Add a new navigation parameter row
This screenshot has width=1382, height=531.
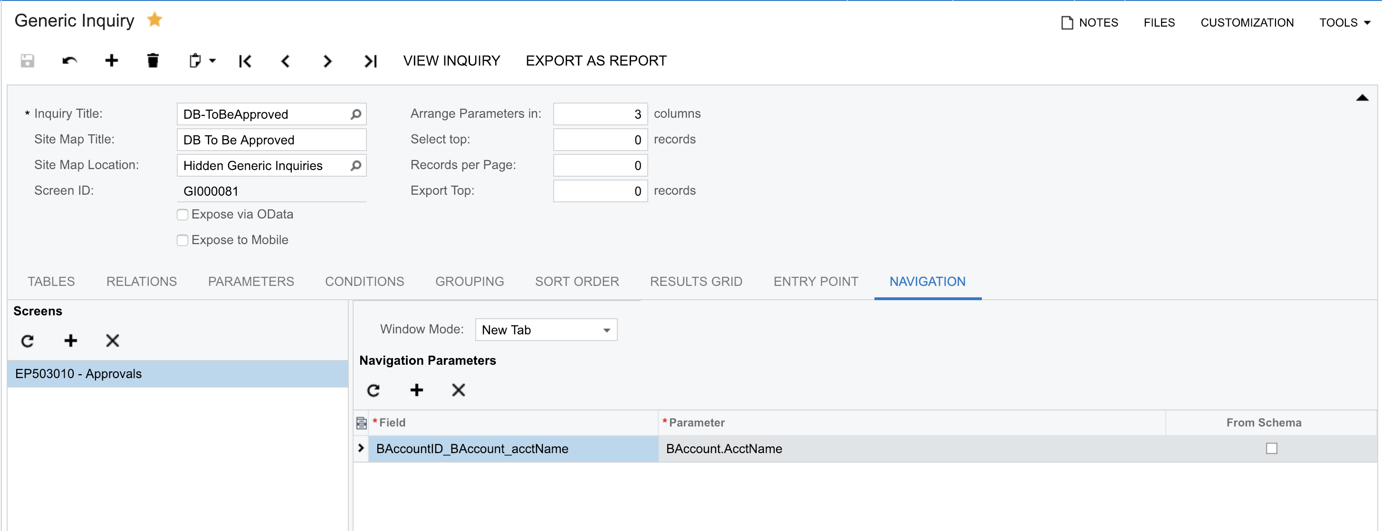pos(416,390)
